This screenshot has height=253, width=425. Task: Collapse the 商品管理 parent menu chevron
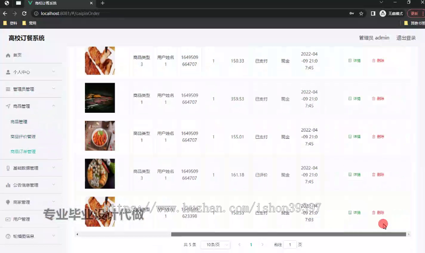[x=53, y=106]
